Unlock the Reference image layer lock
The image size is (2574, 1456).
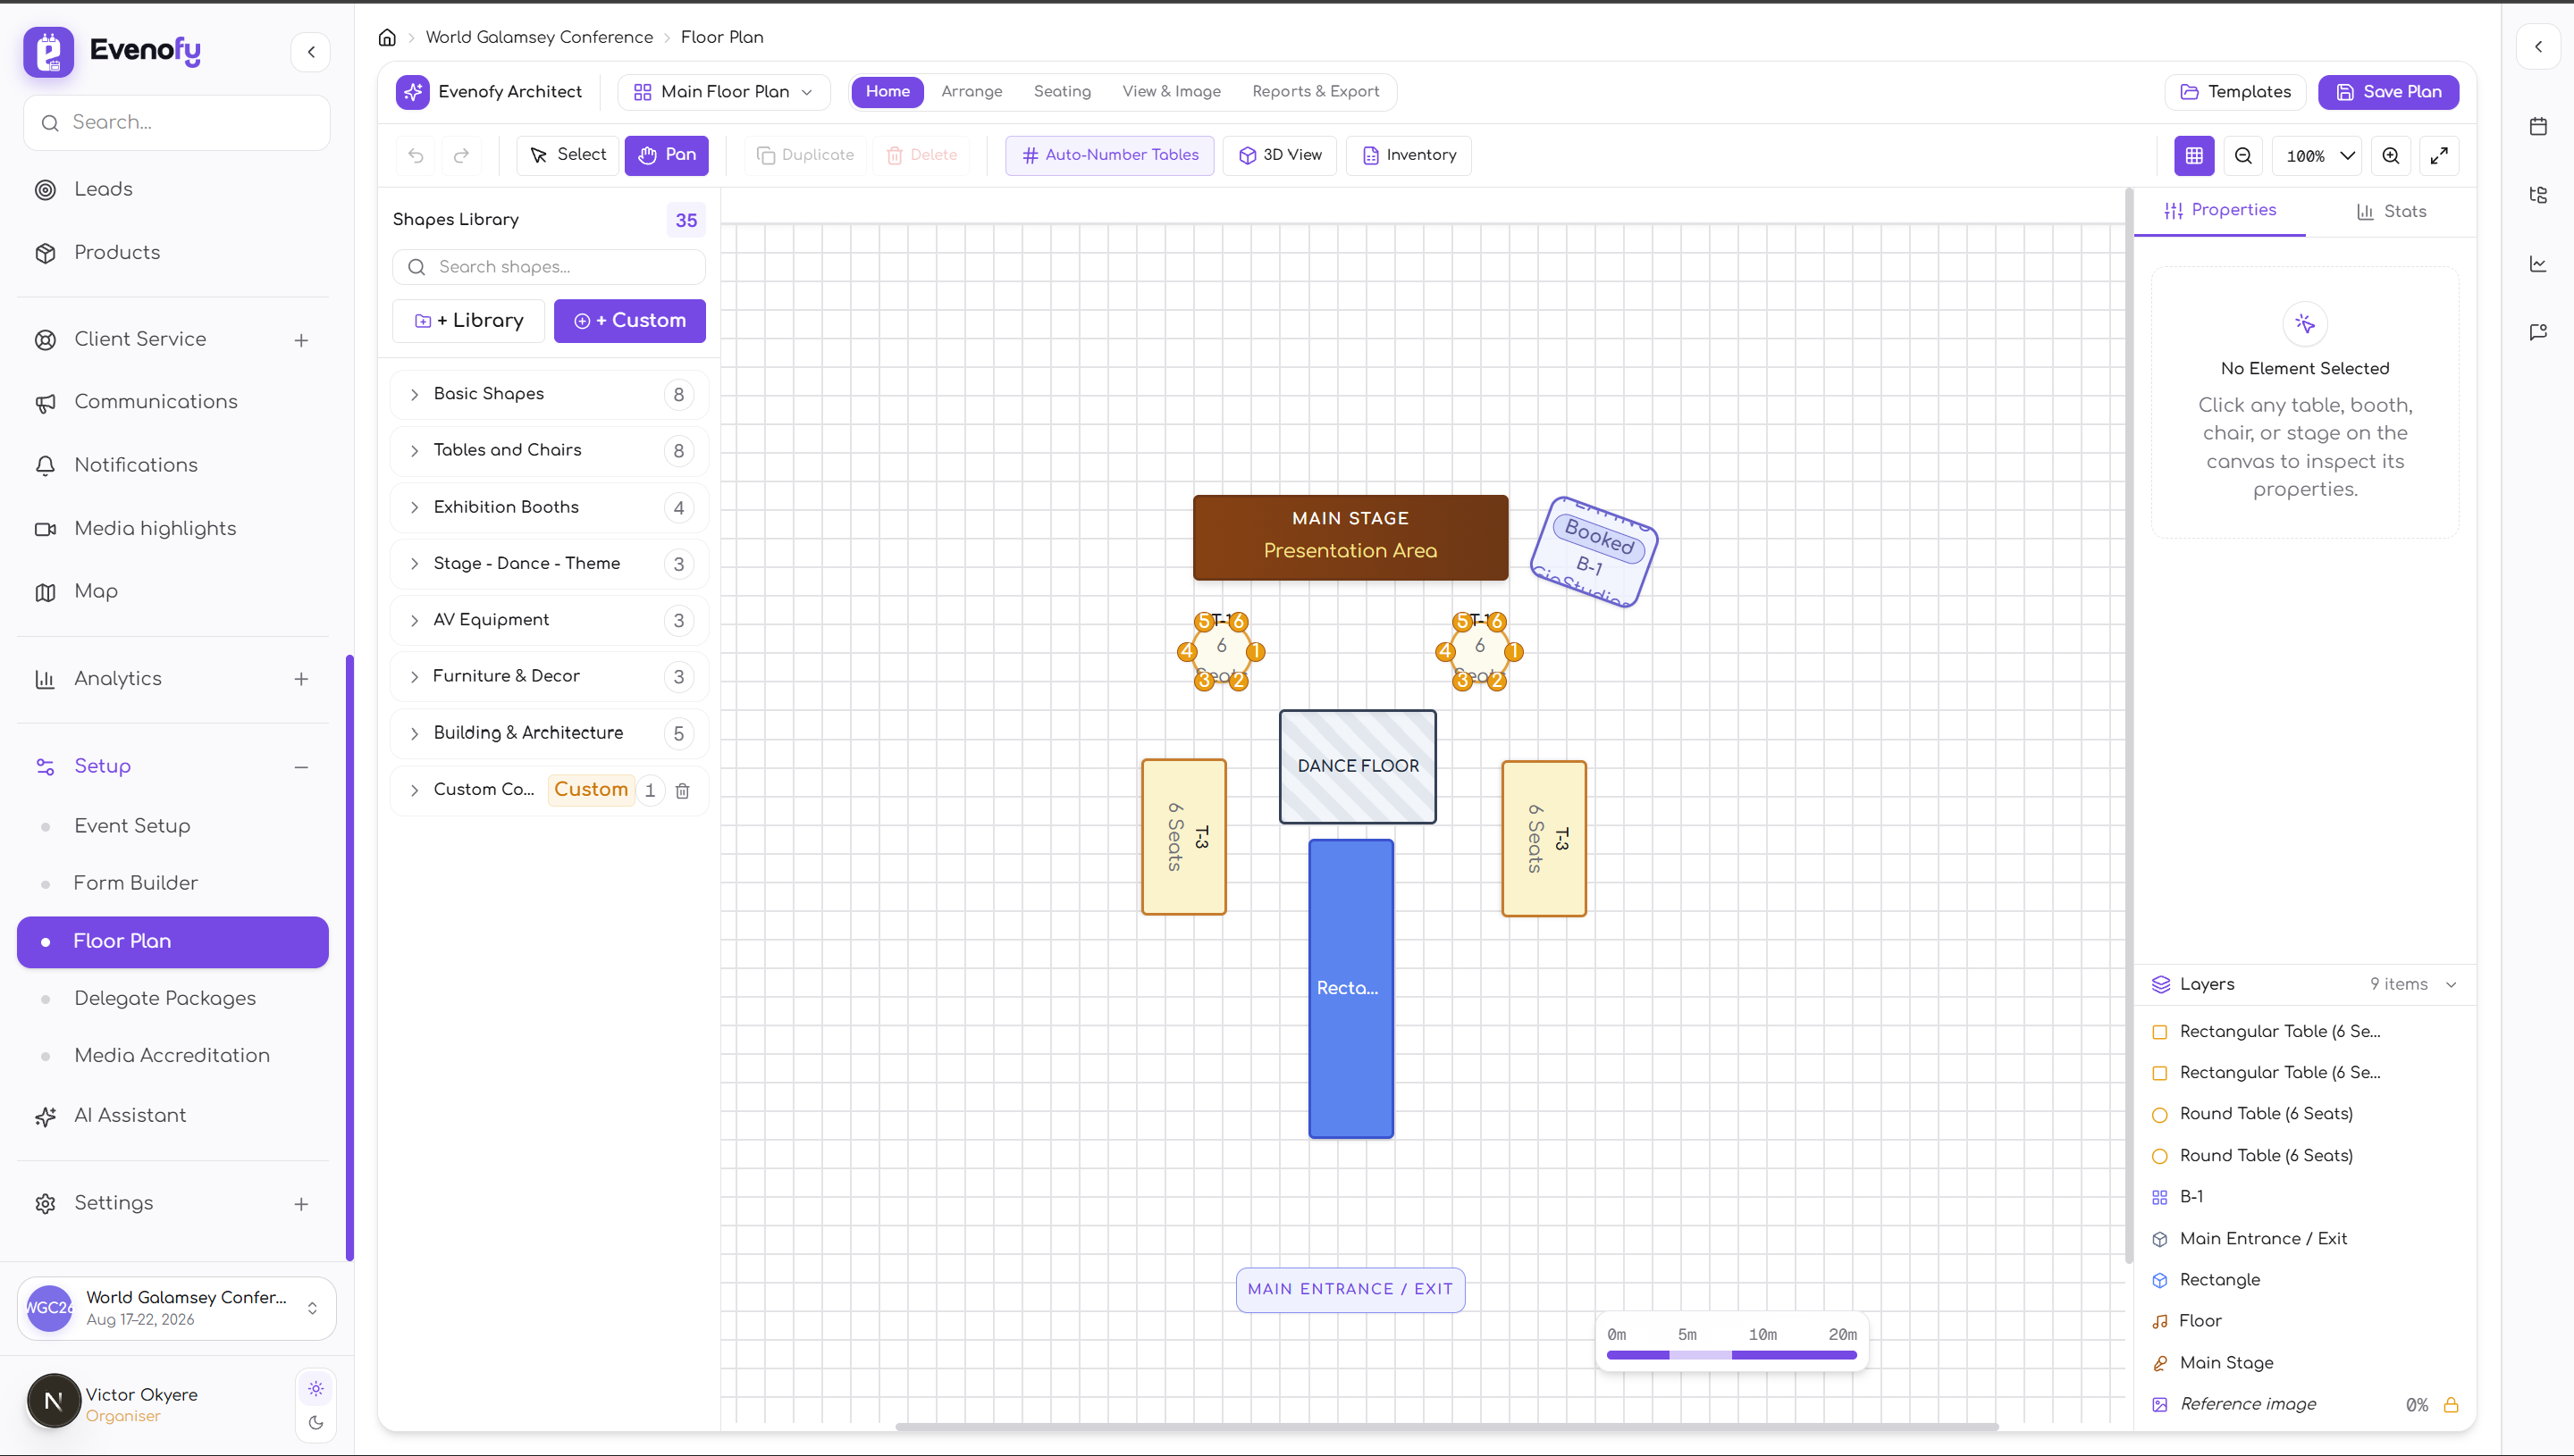[2451, 1404]
